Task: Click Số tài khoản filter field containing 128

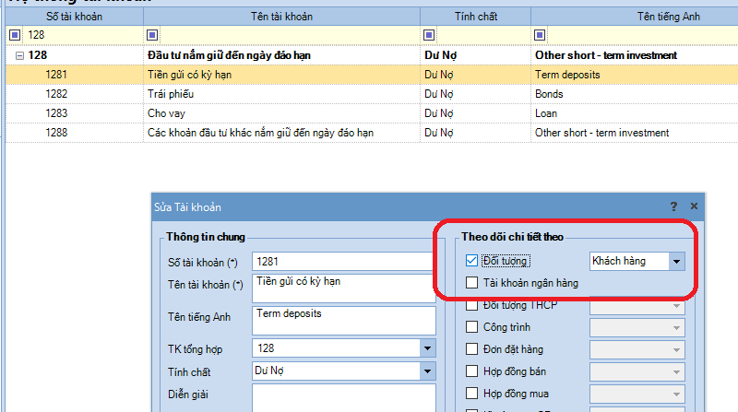Action: click(83, 35)
